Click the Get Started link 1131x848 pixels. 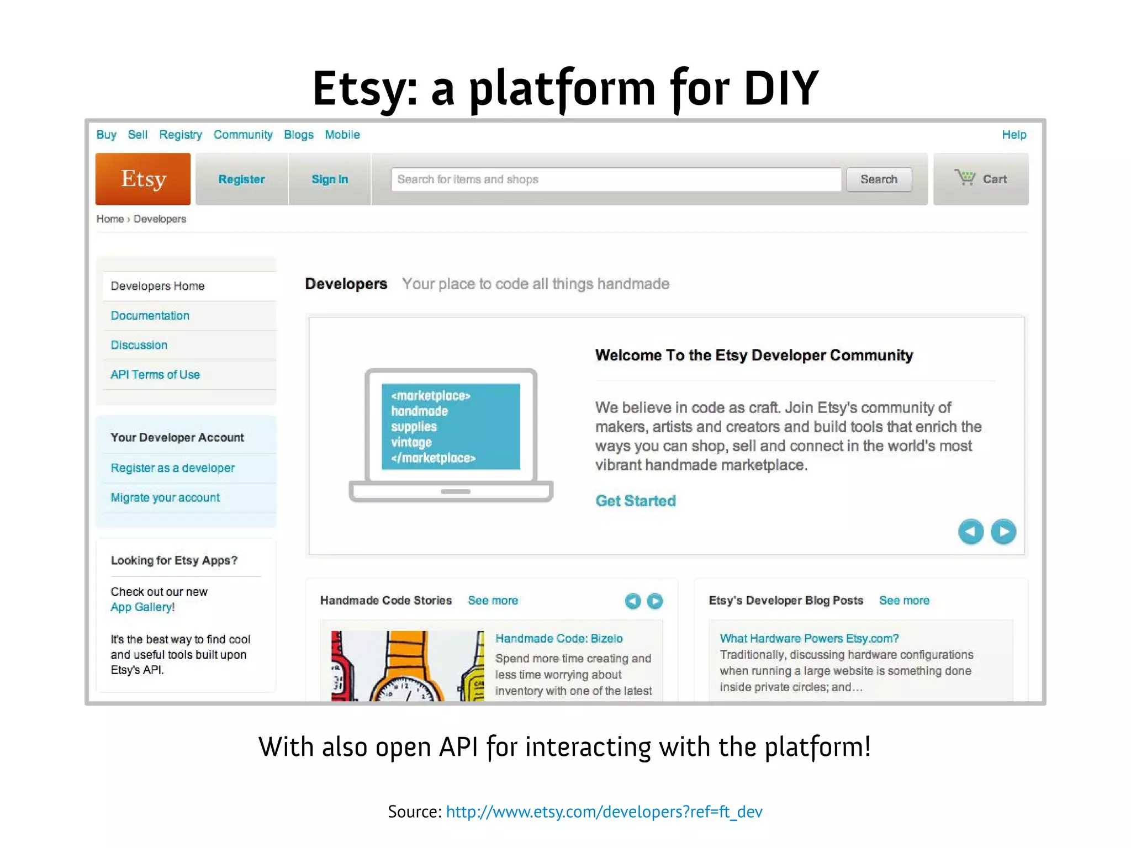point(636,501)
